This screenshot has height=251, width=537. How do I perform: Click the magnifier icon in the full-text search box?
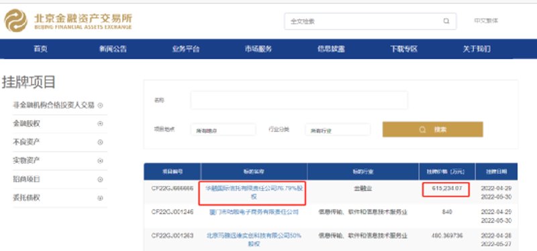pyautogui.click(x=446, y=21)
